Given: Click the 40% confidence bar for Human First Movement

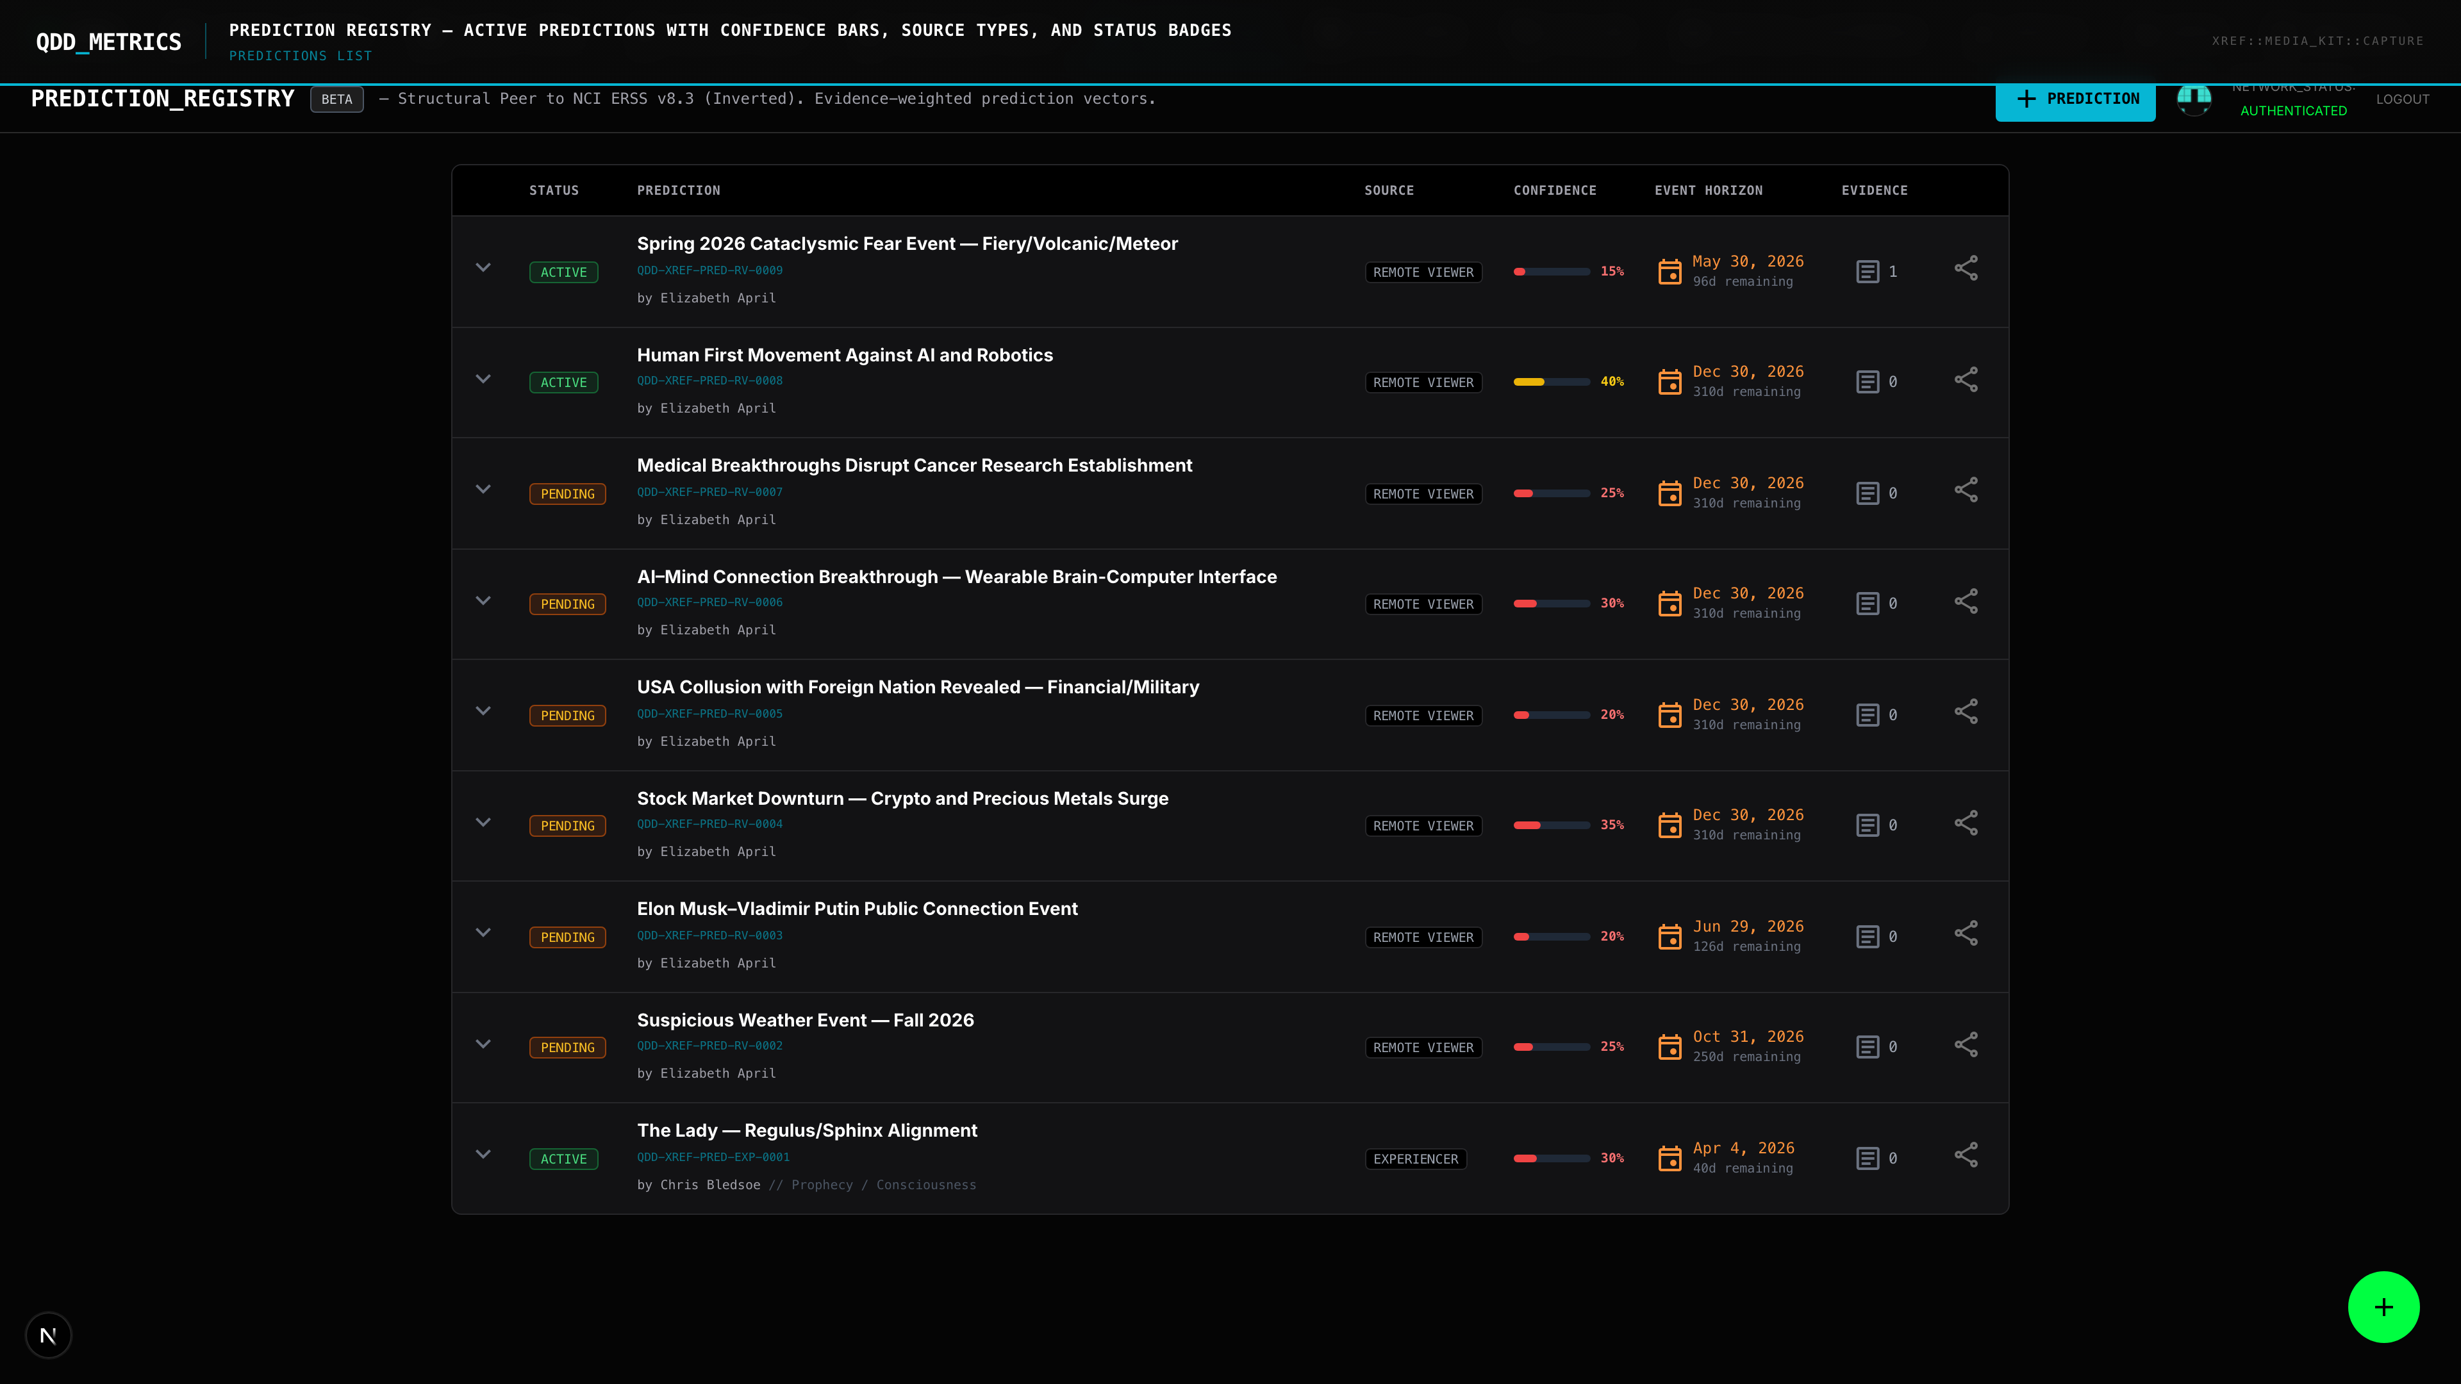Looking at the screenshot, I should 1552,382.
